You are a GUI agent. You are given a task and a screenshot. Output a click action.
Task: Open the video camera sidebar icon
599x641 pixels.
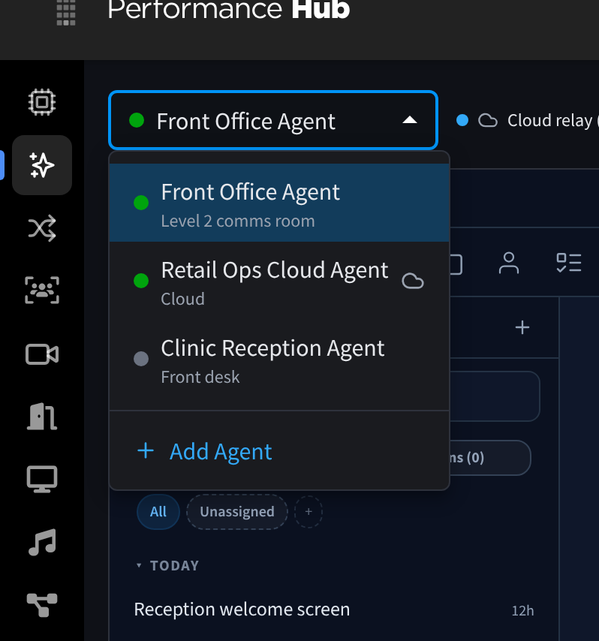[42, 354]
